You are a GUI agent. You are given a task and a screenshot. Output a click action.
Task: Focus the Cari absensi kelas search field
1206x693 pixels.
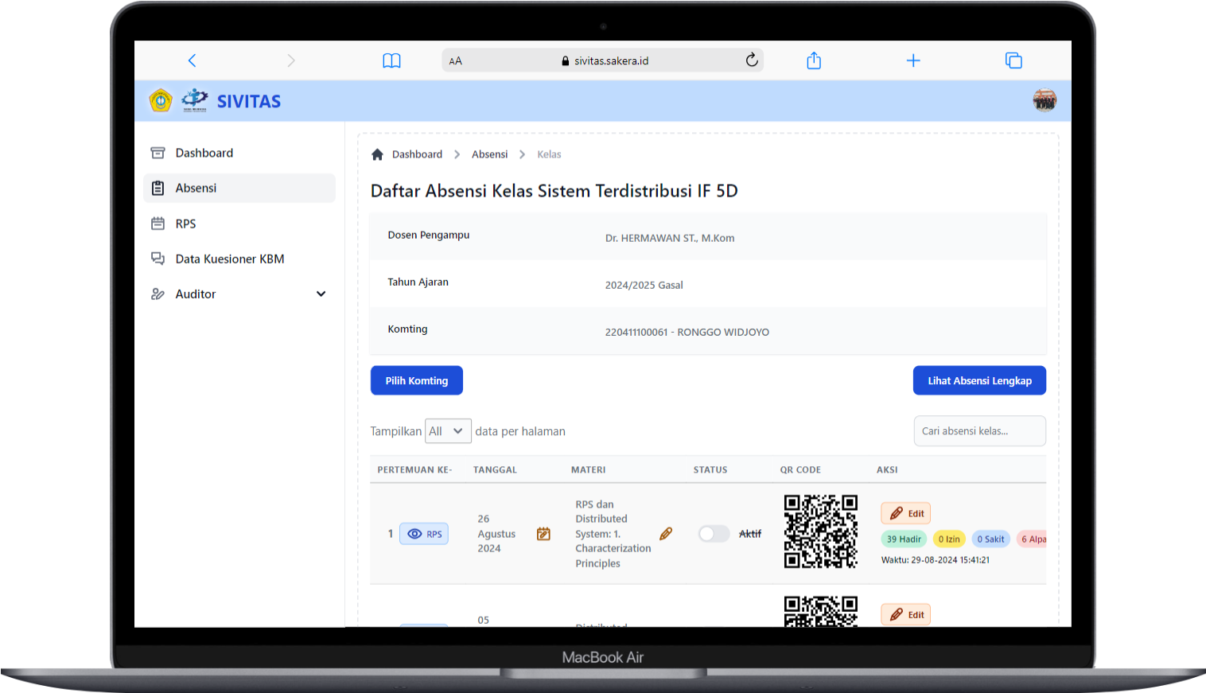coord(979,430)
